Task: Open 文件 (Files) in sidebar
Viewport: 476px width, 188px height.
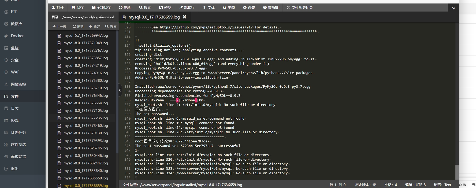Action: (x=23, y=96)
